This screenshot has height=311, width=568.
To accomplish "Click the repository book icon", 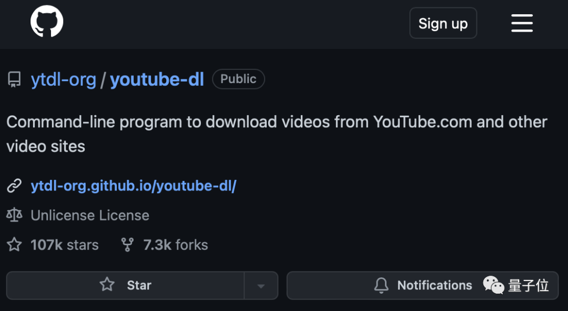I will pyautogui.click(x=14, y=79).
